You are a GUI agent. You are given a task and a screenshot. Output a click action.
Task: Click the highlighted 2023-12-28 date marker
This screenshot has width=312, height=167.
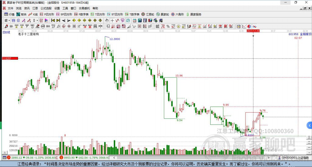click(x=253, y=31)
